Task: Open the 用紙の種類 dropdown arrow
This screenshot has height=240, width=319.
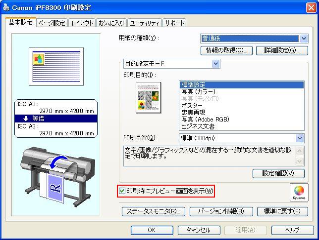Action: (x=304, y=39)
